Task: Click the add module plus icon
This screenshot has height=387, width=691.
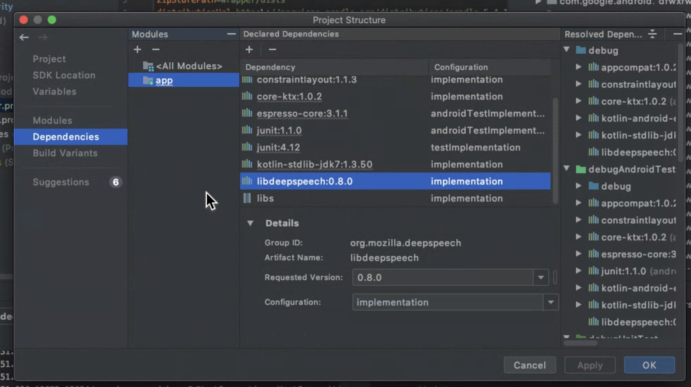Action: pyautogui.click(x=137, y=50)
